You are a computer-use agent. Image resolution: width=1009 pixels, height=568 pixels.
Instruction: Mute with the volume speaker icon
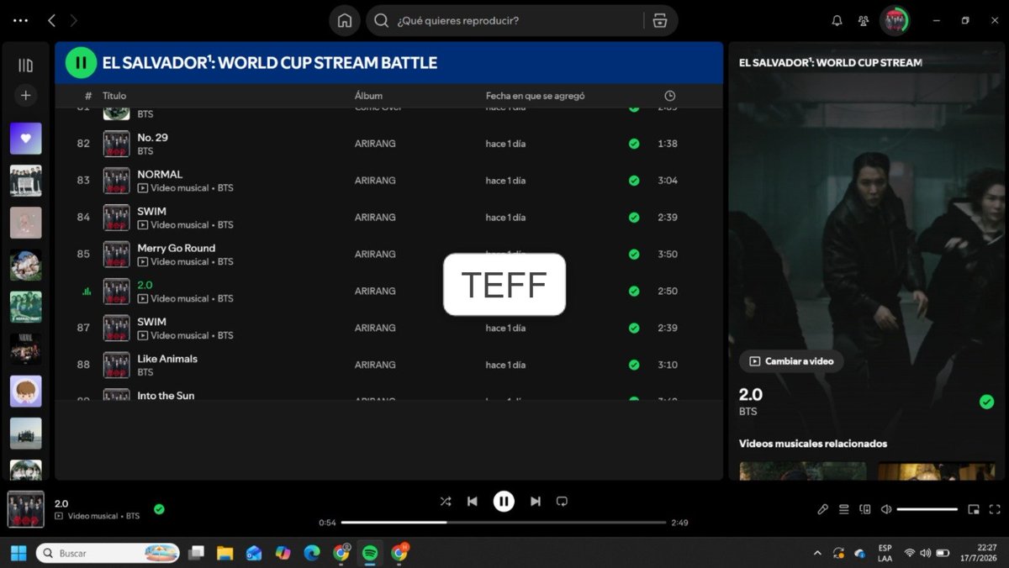[886, 509]
